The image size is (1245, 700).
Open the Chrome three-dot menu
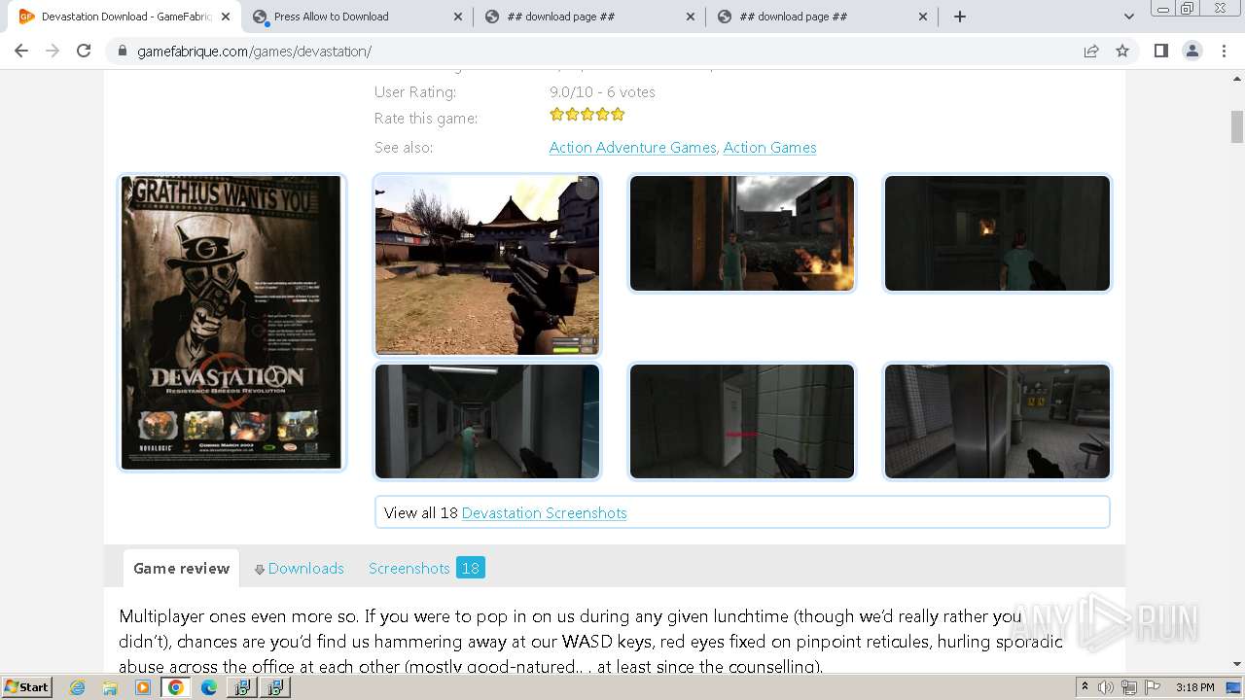pyautogui.click(x=1224, y=51)
